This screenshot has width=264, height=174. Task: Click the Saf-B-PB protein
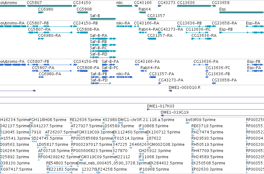point(103,77)
